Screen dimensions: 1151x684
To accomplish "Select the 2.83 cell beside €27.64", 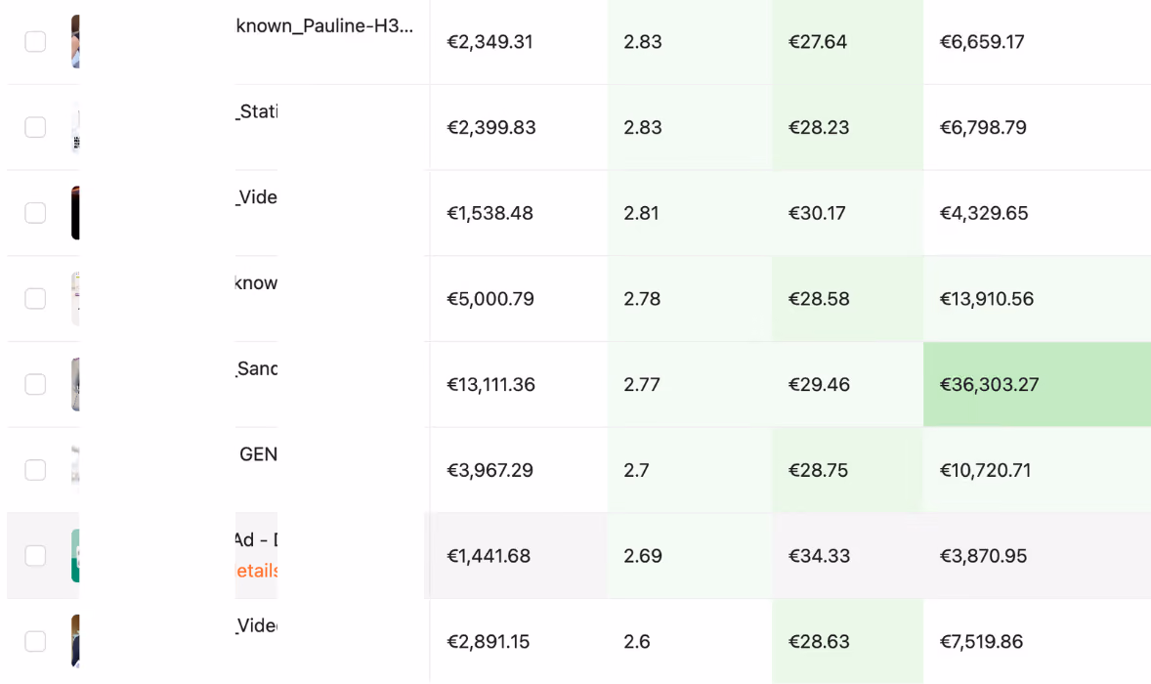I will click(689, 42).
